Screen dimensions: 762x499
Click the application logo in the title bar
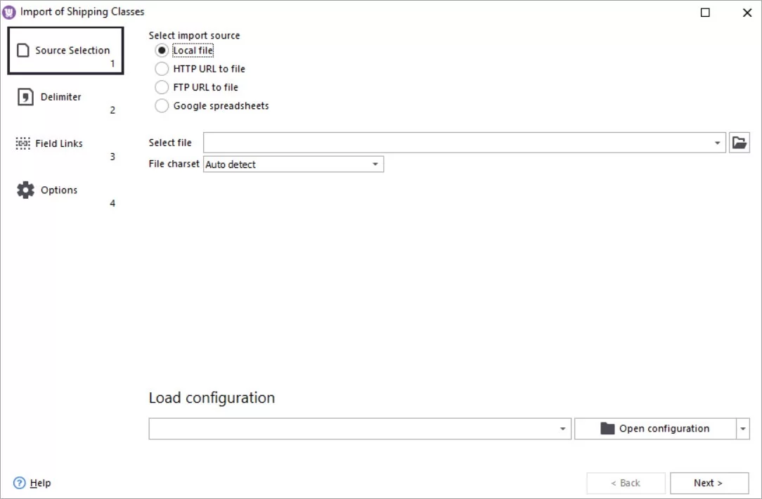point(9,11)
